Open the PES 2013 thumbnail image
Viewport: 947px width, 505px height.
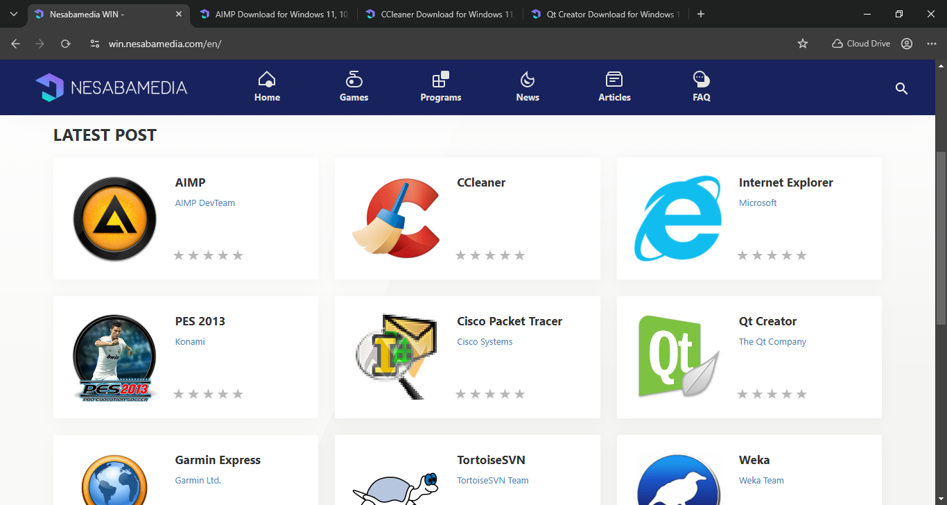point(114,357)
